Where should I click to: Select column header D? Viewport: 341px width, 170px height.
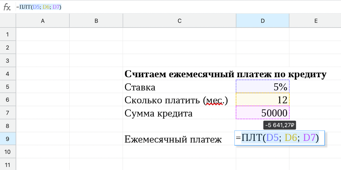coord(262,20)
